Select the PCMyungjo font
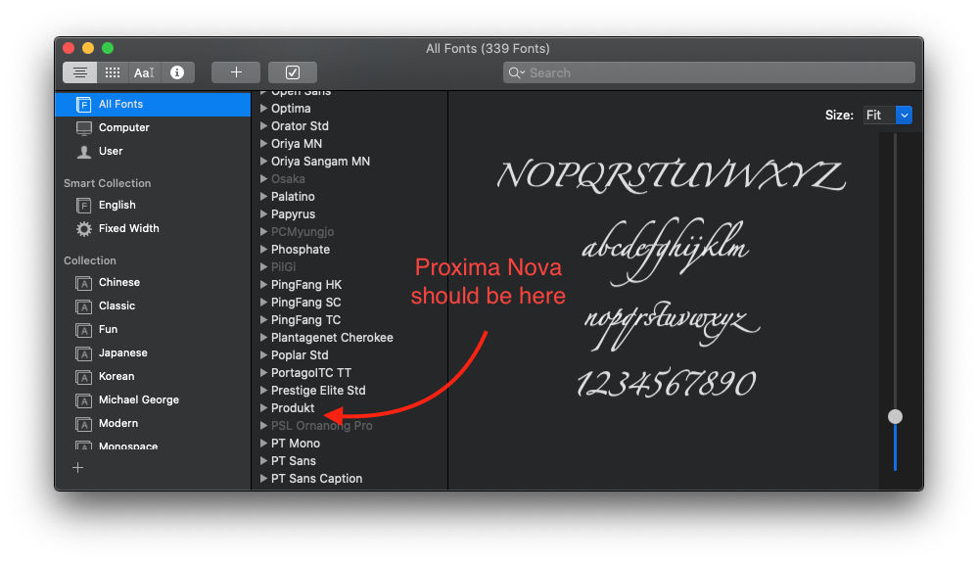The width and height of the screenshot is (978, 563). pyautogui.click(x=303, y=232)
